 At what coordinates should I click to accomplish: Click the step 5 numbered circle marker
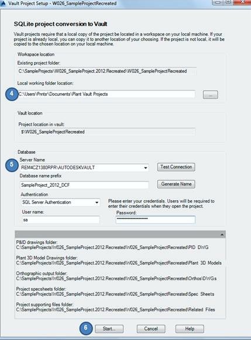[x=12, y=164]
